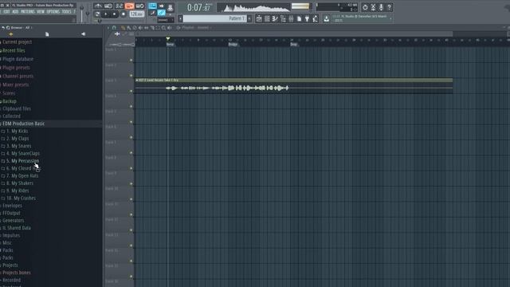Mute Track 7 using its green dot
The height and width of the screenshot is (287, 510).
tap(131, 152)
